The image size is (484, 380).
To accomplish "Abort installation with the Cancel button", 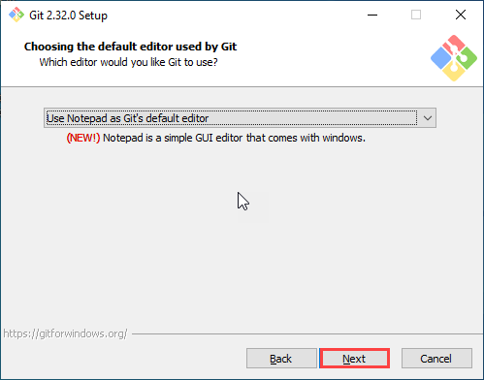I will point(436,359).
